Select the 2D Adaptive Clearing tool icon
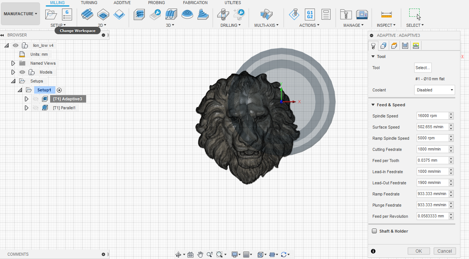The height and width of the screenshot is (259, 469). point(87,14)
